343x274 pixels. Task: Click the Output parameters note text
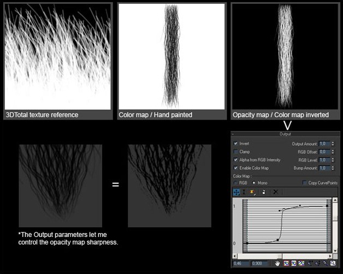pyautogui.click(x=68, y=239)
